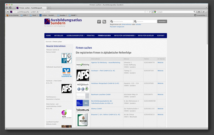The image size is (214, 135).
Task: Click the blomus logo in the table
Action: point(83,110)
